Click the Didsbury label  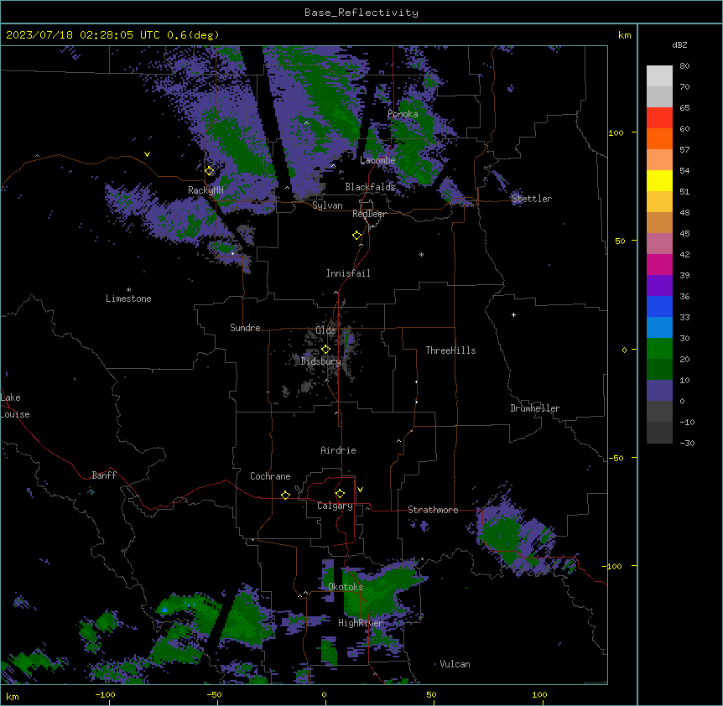coord(321,361)
